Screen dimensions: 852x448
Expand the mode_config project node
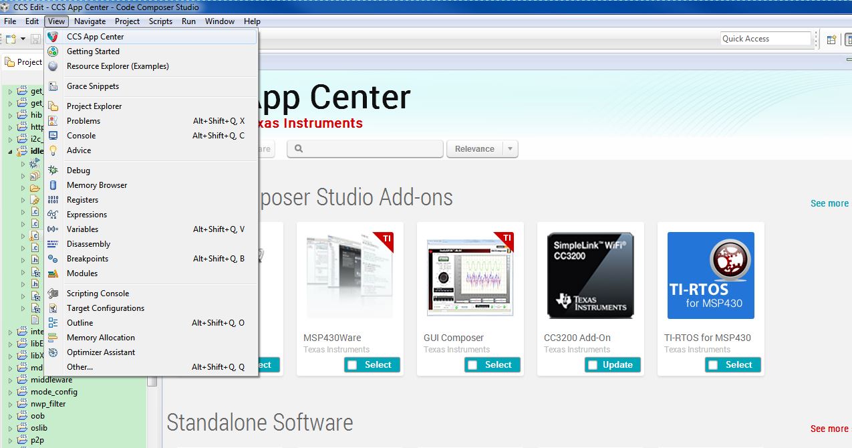point(10,392)
